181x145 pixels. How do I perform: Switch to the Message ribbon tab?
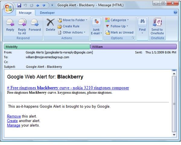[25, 13]
